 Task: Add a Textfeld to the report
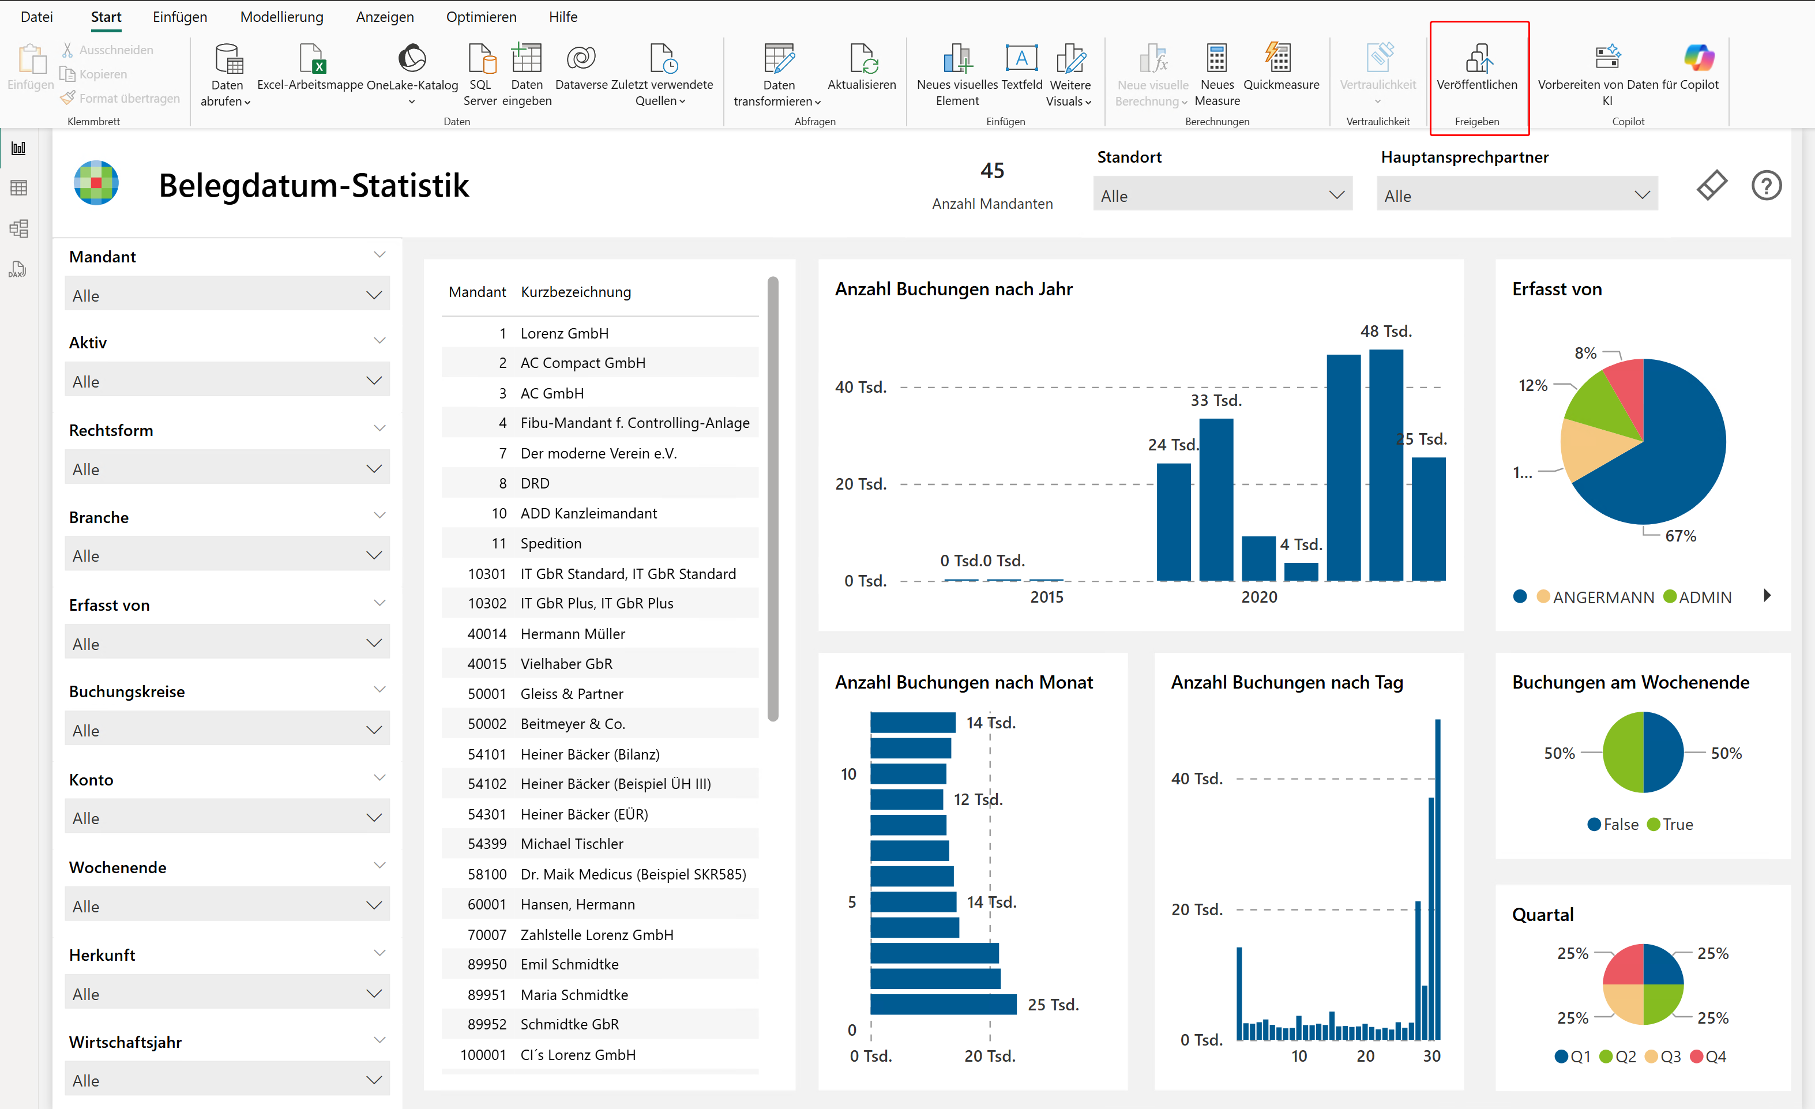point(1021,67)
